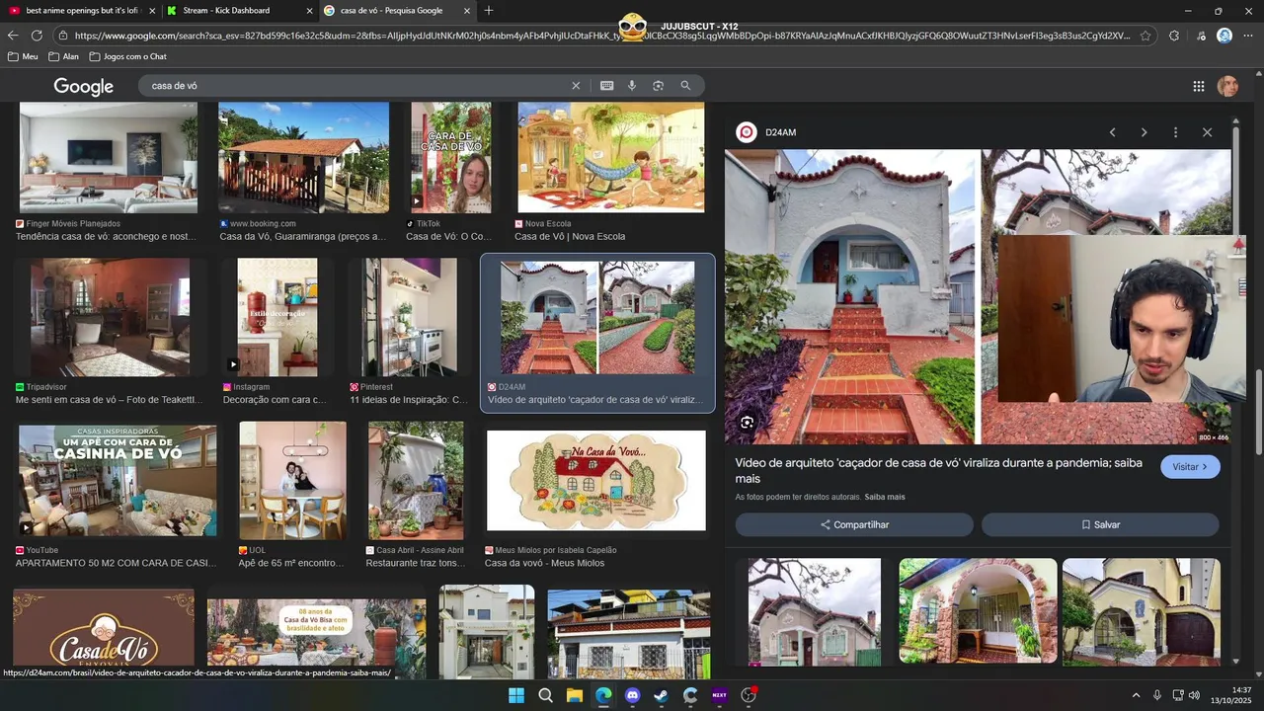The width and height of the screenshot is (1264, 711).
Task: Open the YouTube Casinha de Vó apartment thumbnail
Action: tap(118, 481)
